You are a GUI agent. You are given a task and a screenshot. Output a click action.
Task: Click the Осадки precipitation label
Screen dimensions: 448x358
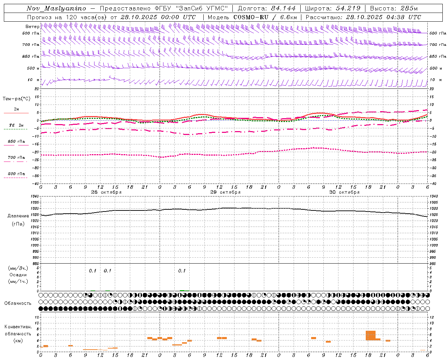pos(18,275)
